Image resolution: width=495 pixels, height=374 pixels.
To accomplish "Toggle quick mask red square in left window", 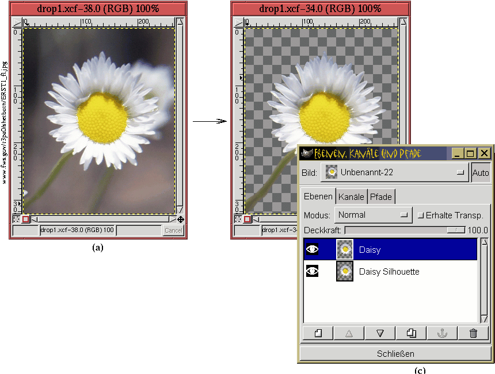I will pyautogui.click(x=25, y=219).
